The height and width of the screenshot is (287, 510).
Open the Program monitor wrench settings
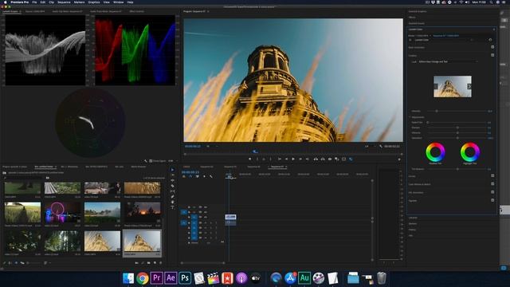click(x=381, y=147)
